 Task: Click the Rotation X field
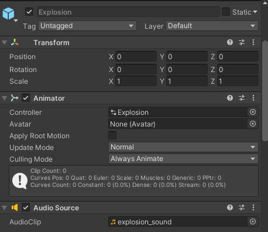pyautogui.click(x=136, y=70)
